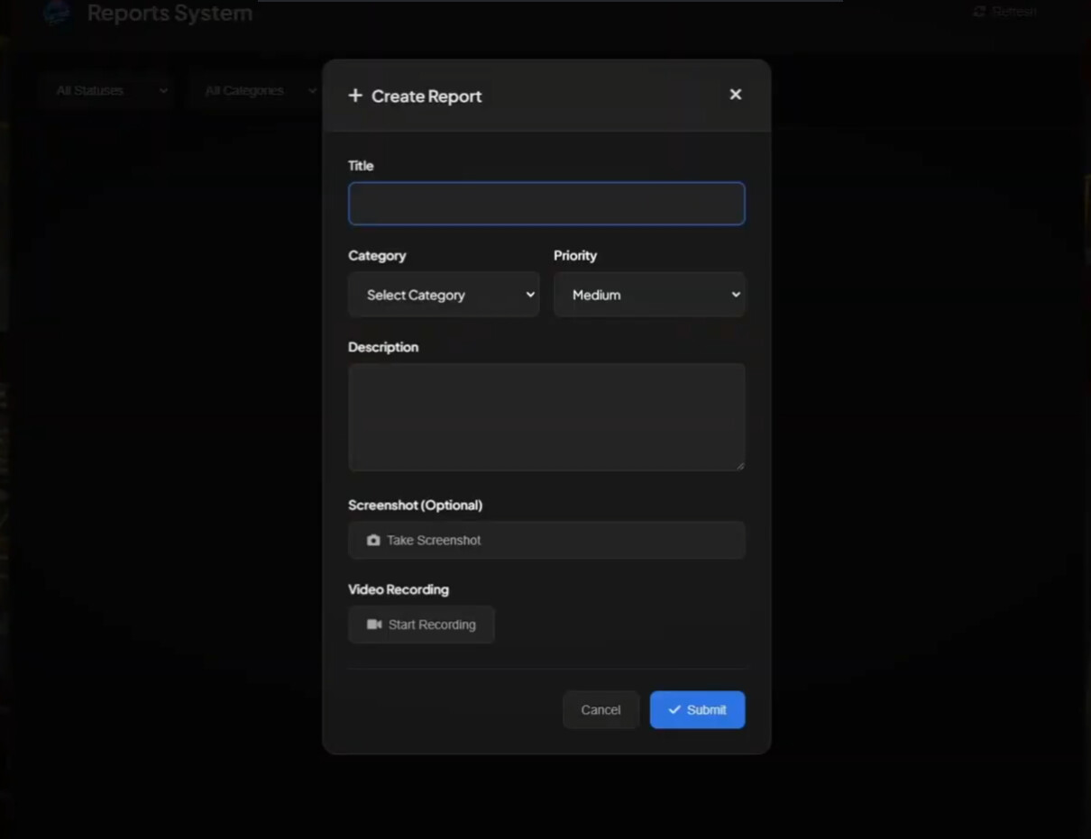Viewport: 1091px width, 839px height.
Task: Open the Select Category dropdown
Action: pyautogui.click(x=444, y=295)
